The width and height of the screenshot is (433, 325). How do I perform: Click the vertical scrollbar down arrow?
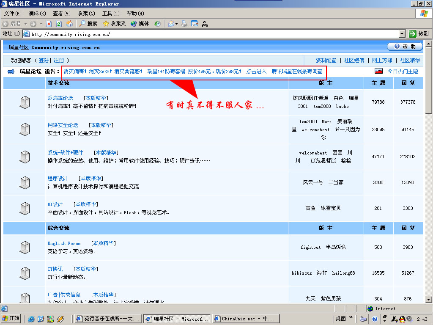429,299
